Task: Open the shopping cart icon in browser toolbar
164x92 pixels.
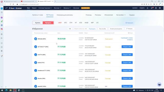Action: pyautogui.click(x=154, y=4)
